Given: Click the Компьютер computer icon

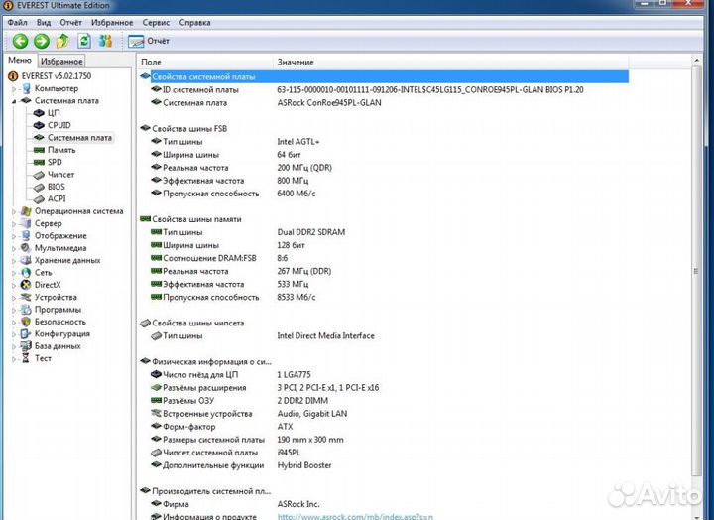Looking at the screenshot, I should (x=27, y=88).
